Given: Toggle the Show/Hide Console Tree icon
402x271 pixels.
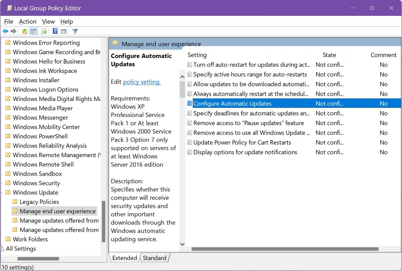Looking at the screenshot, I should click(33, 31).
